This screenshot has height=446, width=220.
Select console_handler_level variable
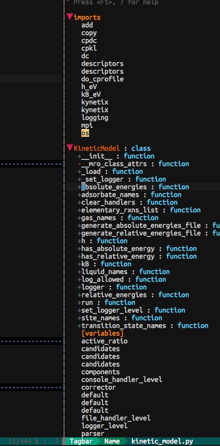122,380
